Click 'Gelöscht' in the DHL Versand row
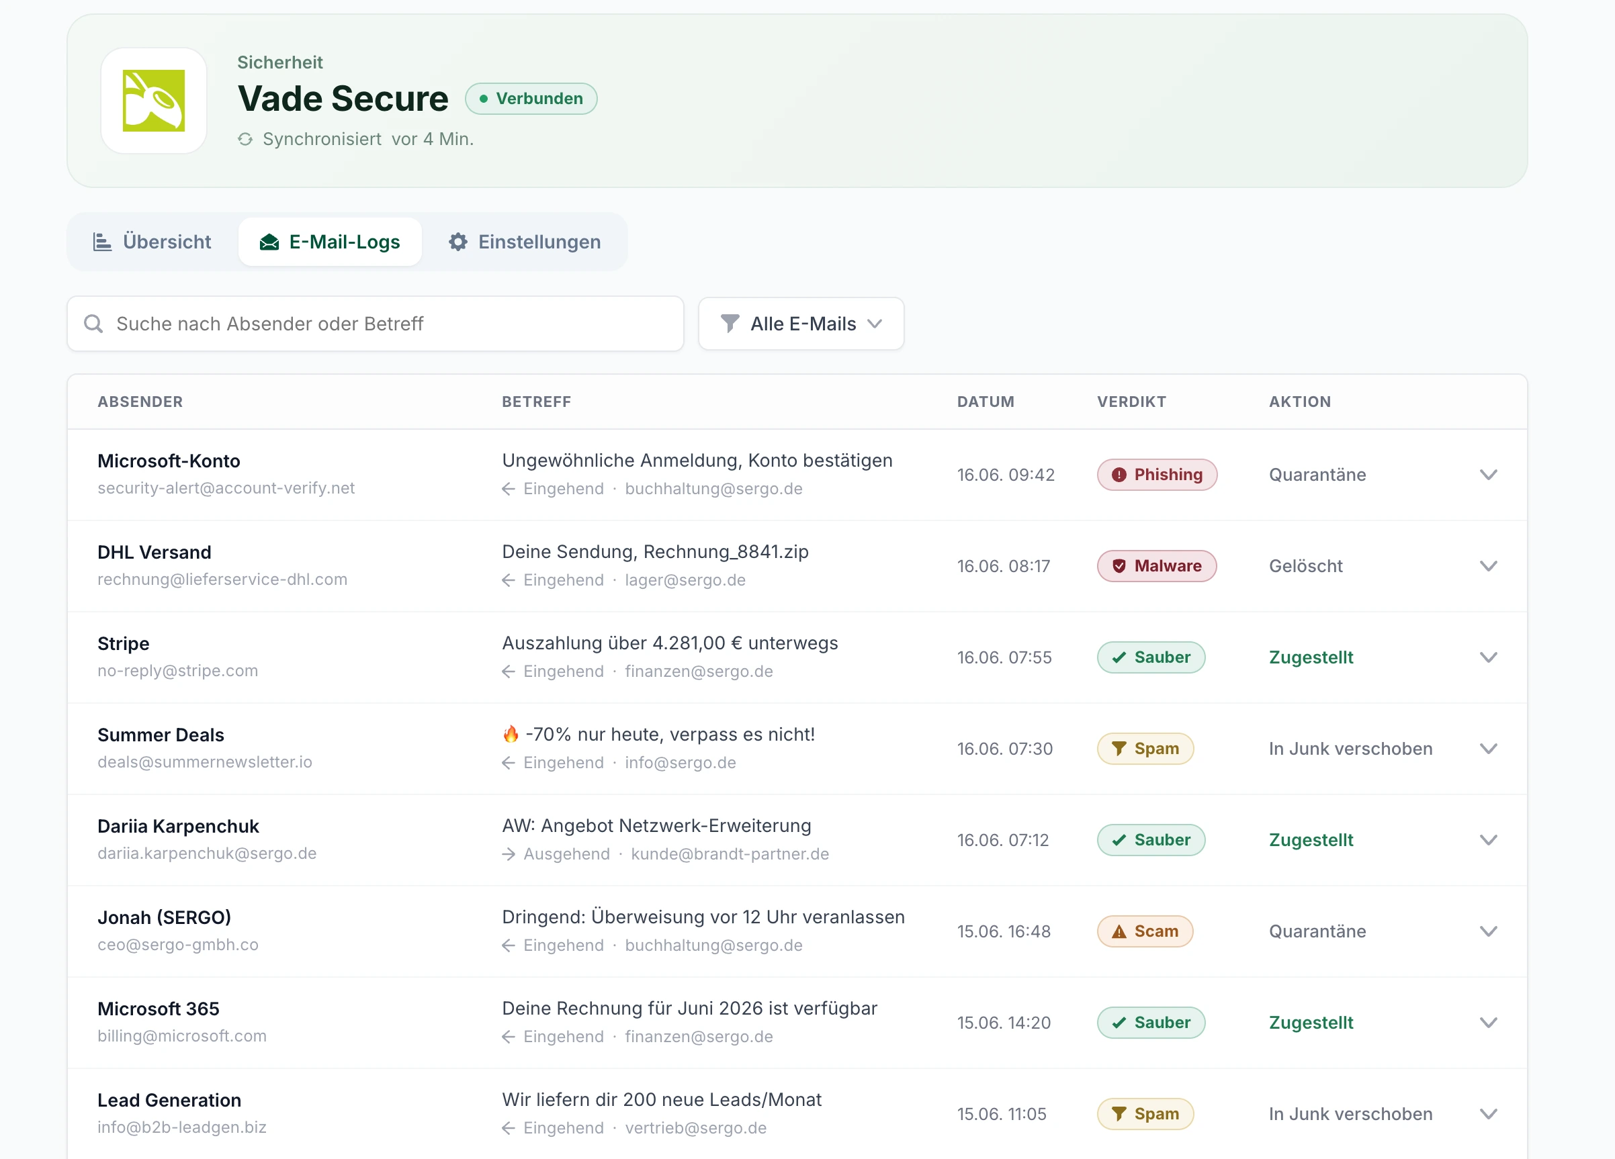The width and height of the screenshot is (1615, 1159). click(1305, 566)
